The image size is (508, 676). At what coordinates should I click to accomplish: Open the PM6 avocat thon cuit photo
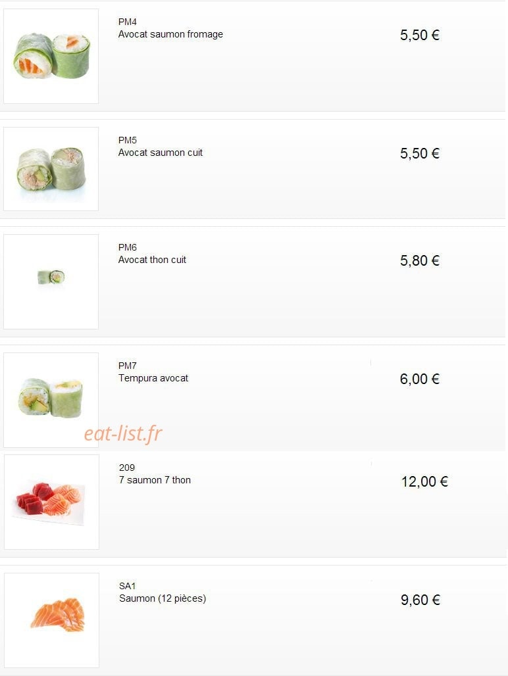point(51,281)
